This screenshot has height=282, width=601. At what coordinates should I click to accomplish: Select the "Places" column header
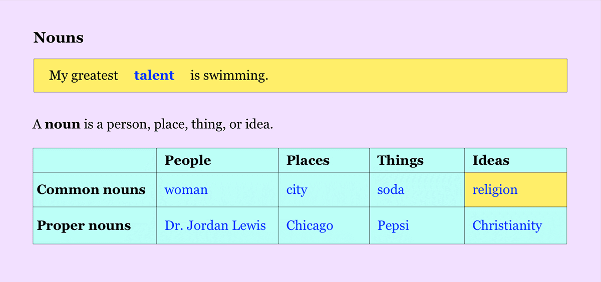point(308,160)
